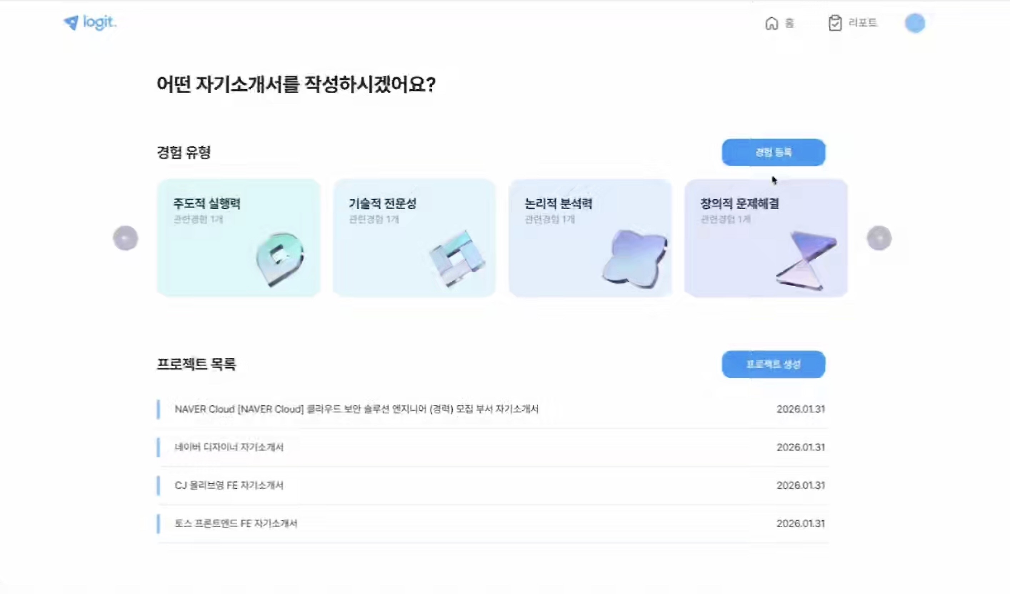Click the 창의적 문제해결 hourglass shape icon
This screenshot has height=594, width=1010.
pos(806,260)
